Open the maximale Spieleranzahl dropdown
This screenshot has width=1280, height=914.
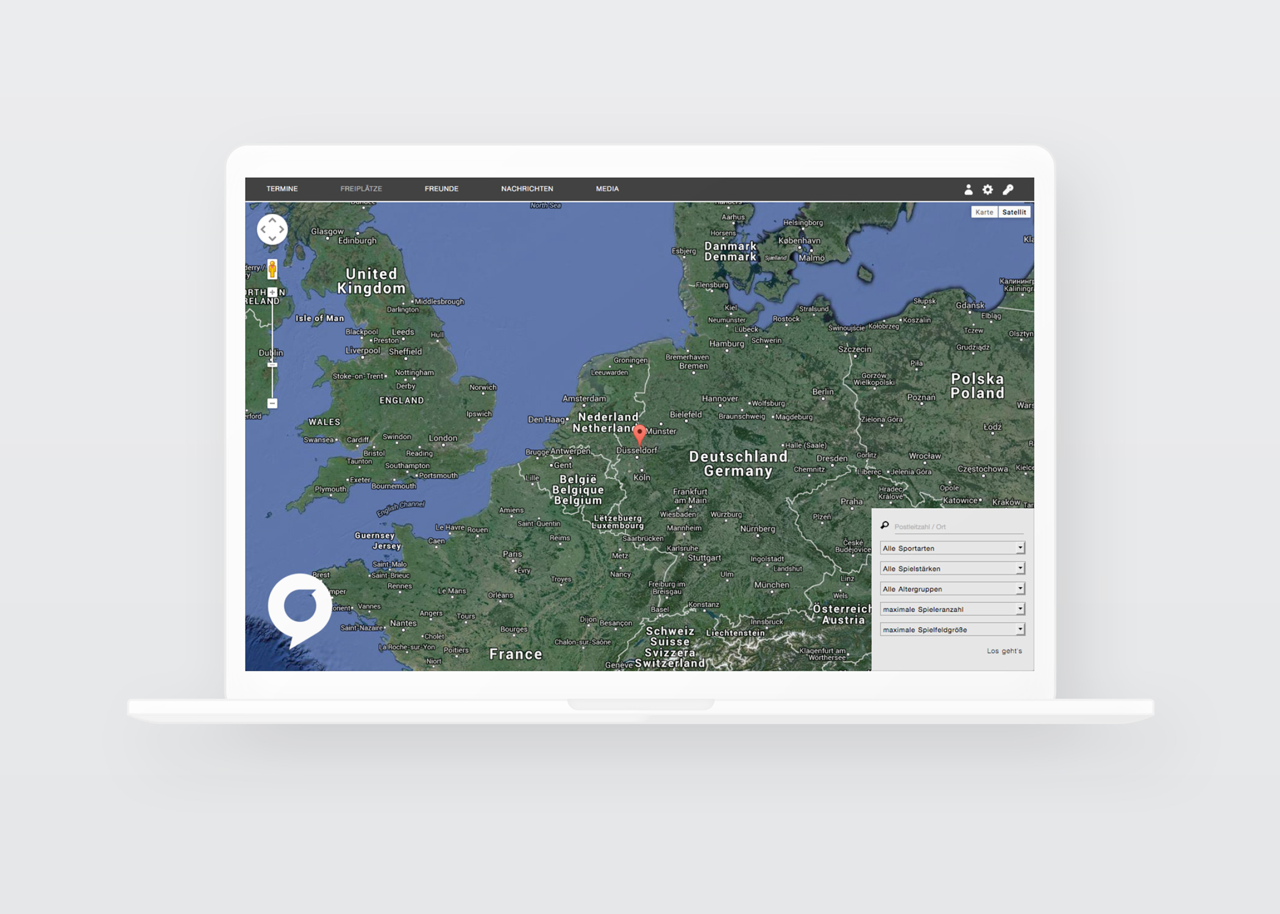952,609
